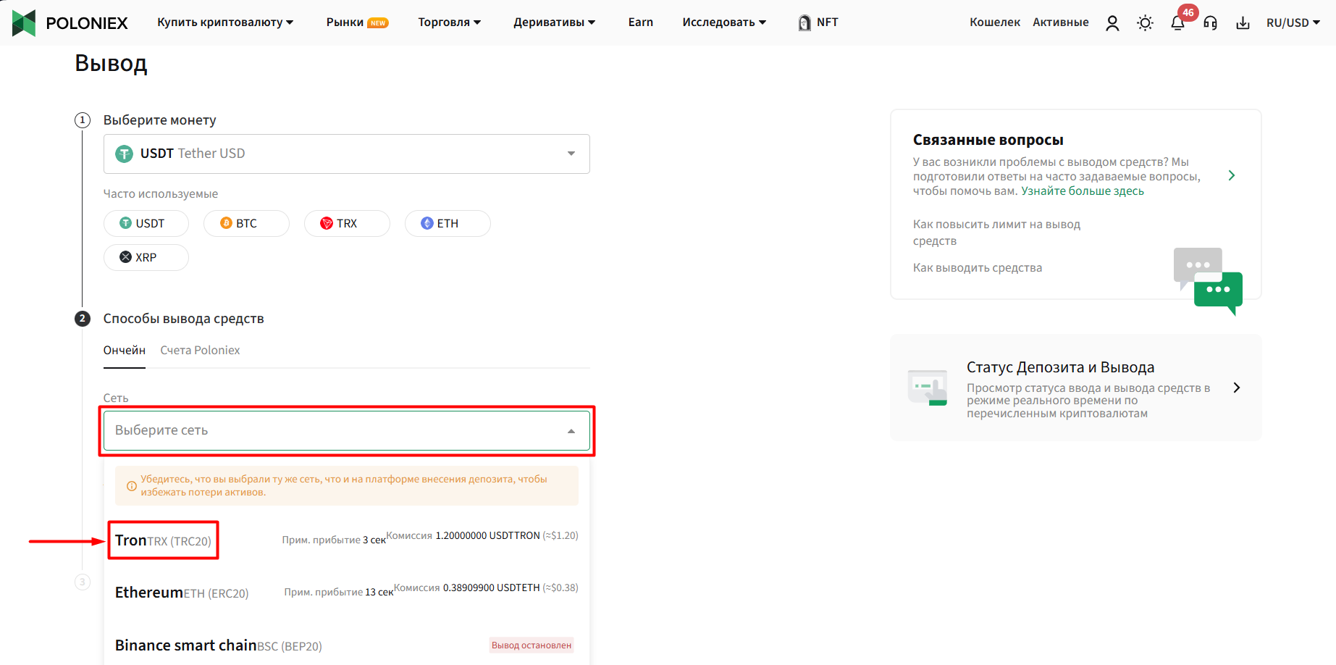The image size is (1336, 665).
Task: Open the headset support icon
Action: 1210,23
